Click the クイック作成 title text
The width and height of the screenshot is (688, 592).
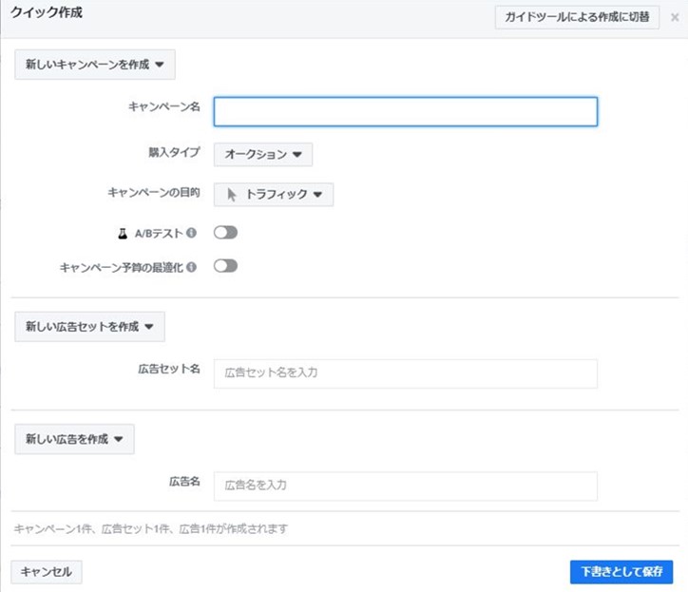pos(47,12)
